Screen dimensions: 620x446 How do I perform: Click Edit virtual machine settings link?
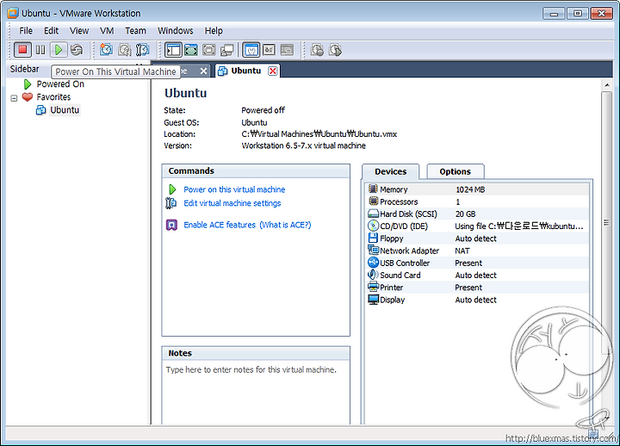click(232, 203)
